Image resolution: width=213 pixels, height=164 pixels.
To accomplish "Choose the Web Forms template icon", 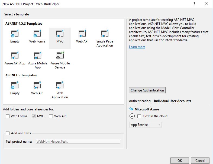I will click(x=37, y=34).
